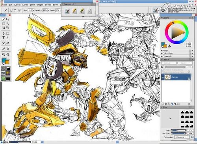Image resolution: width=197 pixels, height=144 pixels.
Task: Click the Grain percentage input field
Action: (58, 10)
